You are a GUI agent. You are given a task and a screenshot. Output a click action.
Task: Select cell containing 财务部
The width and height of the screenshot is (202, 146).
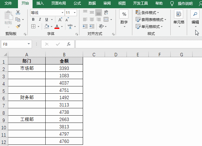pyautogui.click(x=27, y=97)
